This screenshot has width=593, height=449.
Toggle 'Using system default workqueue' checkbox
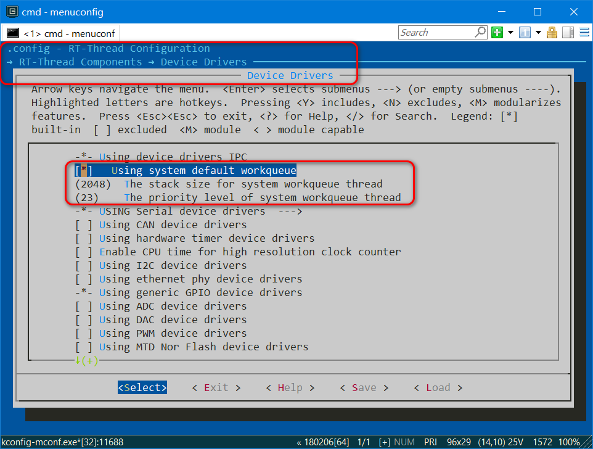click(84, 171)
